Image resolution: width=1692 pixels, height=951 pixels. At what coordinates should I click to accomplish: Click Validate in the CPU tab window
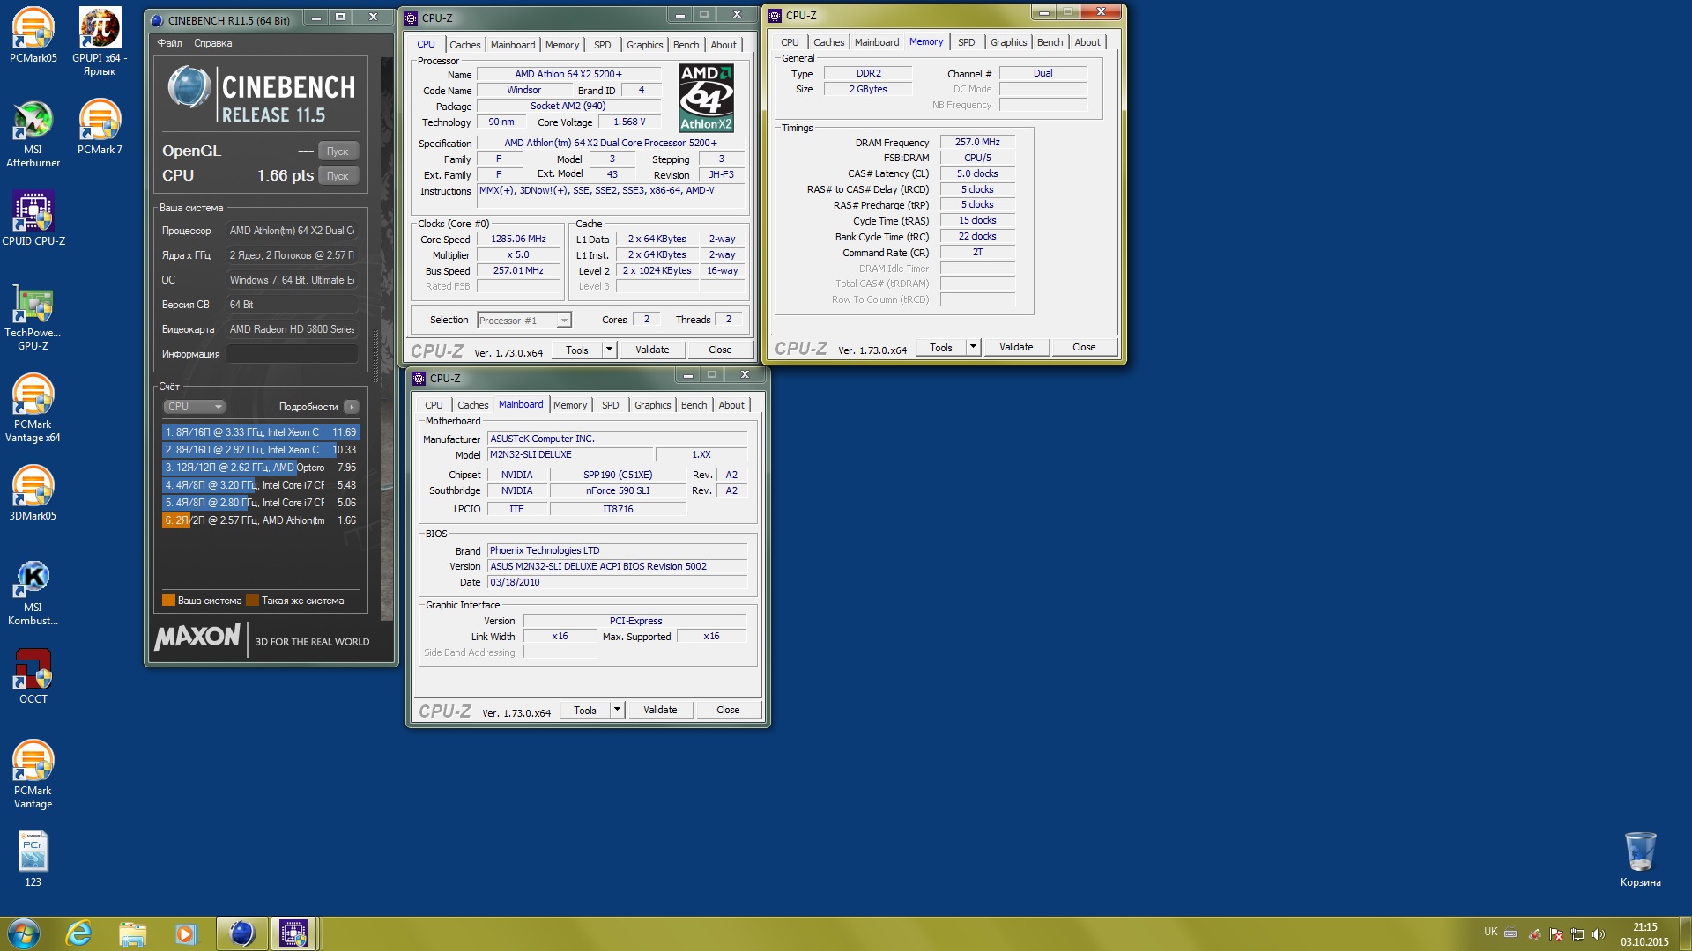(x=652, y=350)
